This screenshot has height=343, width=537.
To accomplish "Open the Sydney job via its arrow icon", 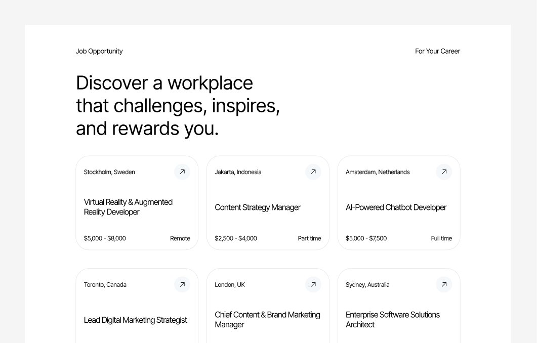I will coord(444,284).
